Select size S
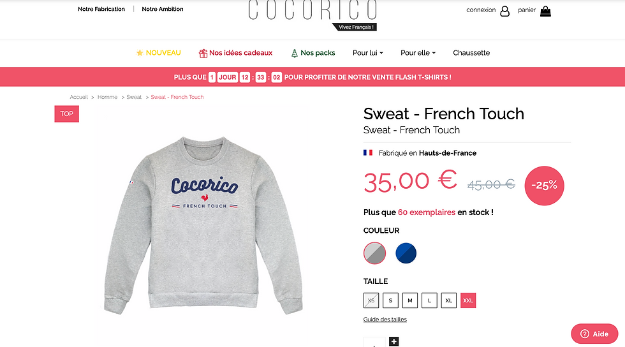 [x=390, y=300]
